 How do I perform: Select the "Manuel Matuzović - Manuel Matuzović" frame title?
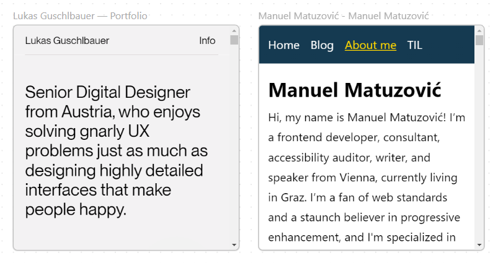(x=343, y=16)
